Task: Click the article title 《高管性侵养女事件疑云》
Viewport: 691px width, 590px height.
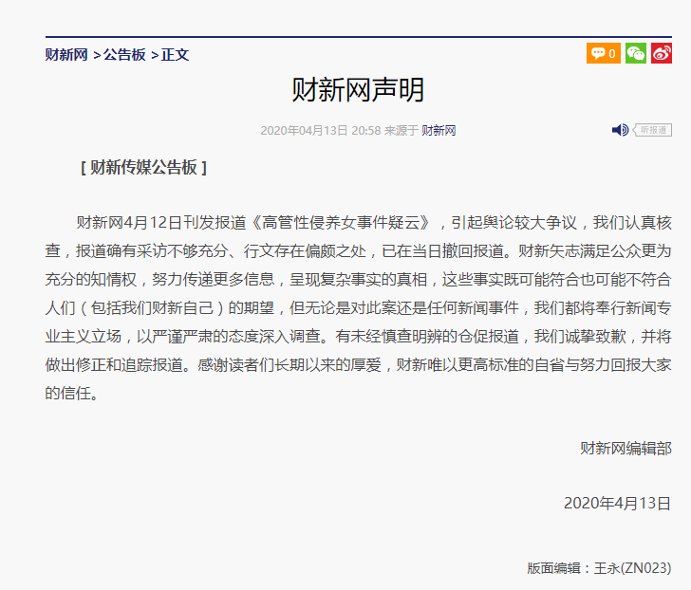Action: (x=339, y=223)
